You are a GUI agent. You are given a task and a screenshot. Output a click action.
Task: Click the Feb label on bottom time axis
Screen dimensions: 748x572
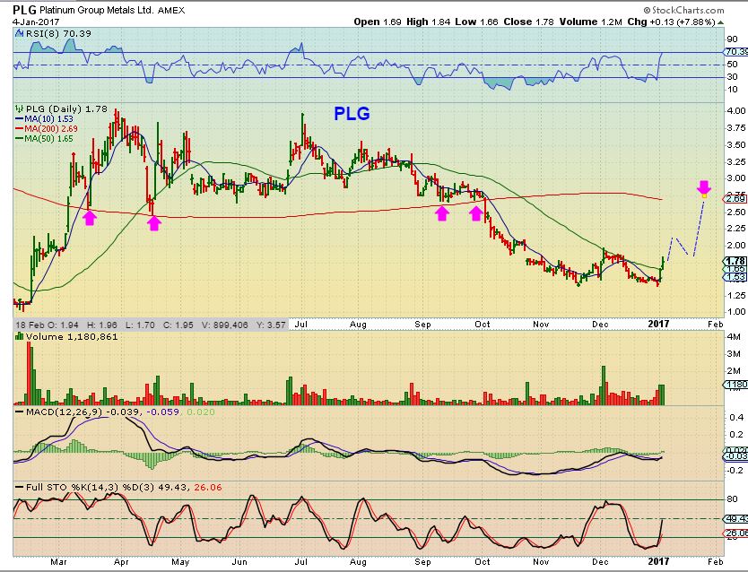coord(715,562)
